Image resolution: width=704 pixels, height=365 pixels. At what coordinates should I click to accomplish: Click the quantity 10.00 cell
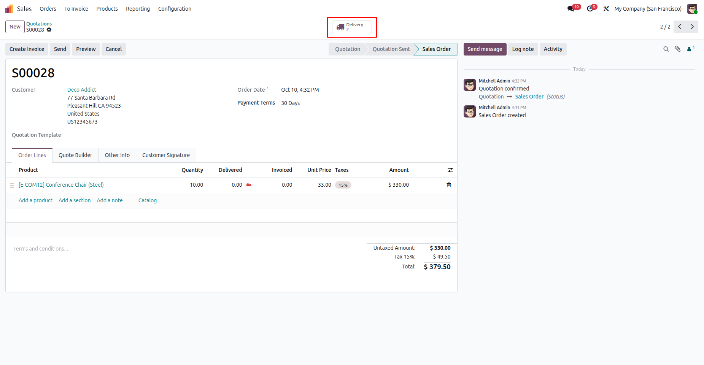tap(197, 185)
